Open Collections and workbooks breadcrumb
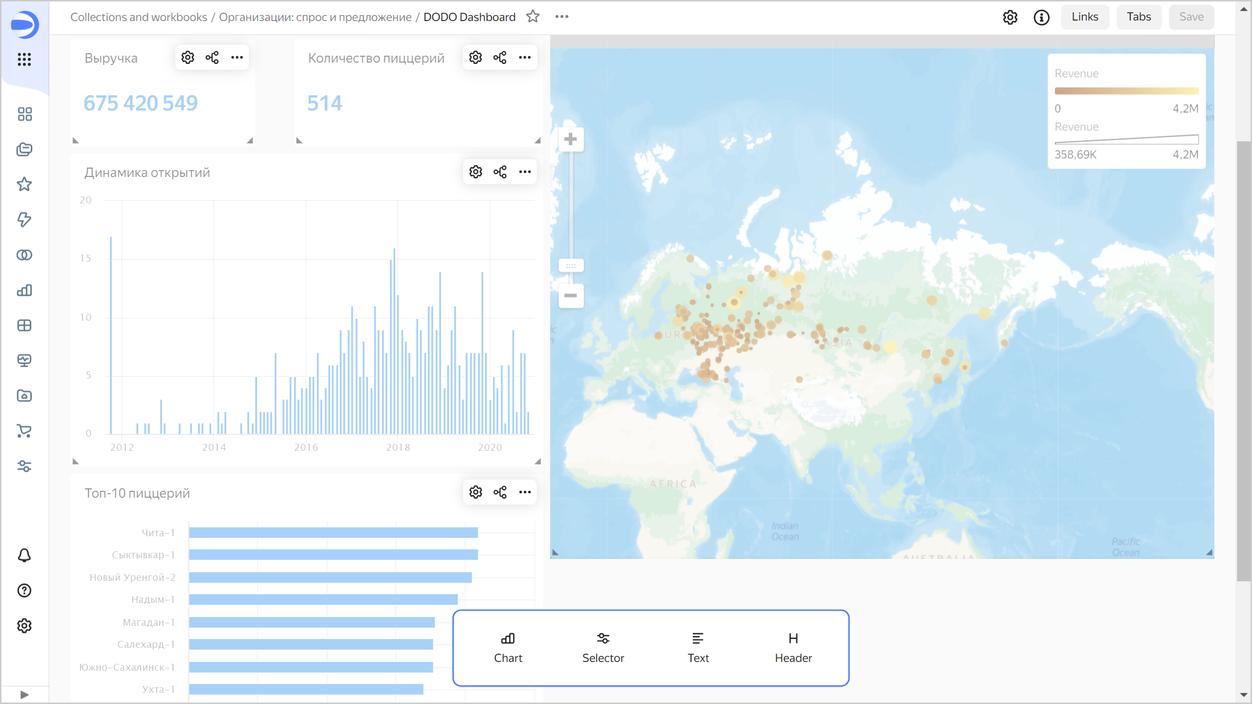 tap(139, 17)
